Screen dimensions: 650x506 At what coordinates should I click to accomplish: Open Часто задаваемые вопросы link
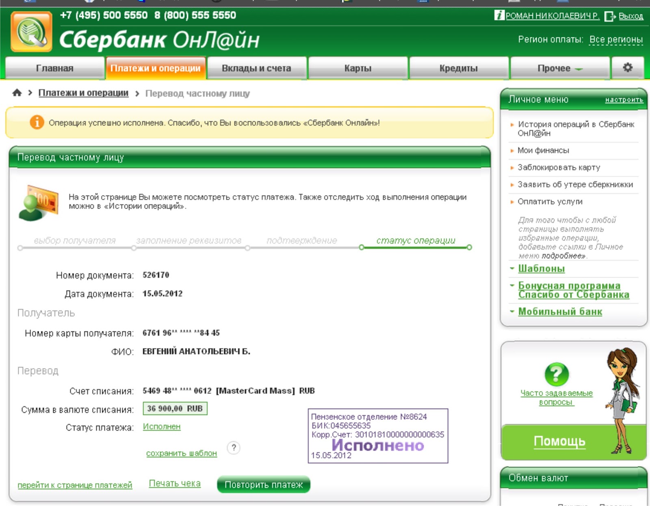[x=557, y=398]
